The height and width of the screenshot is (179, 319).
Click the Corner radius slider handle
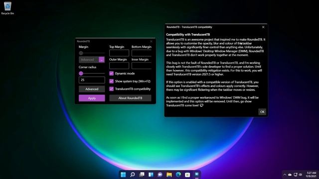(x=81, y=74)
